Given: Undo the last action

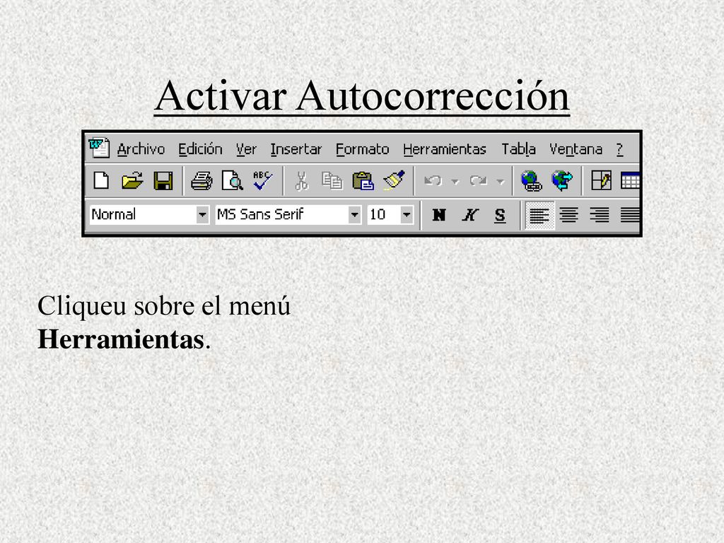Looking at the screenshot, I should coord(433,180).
